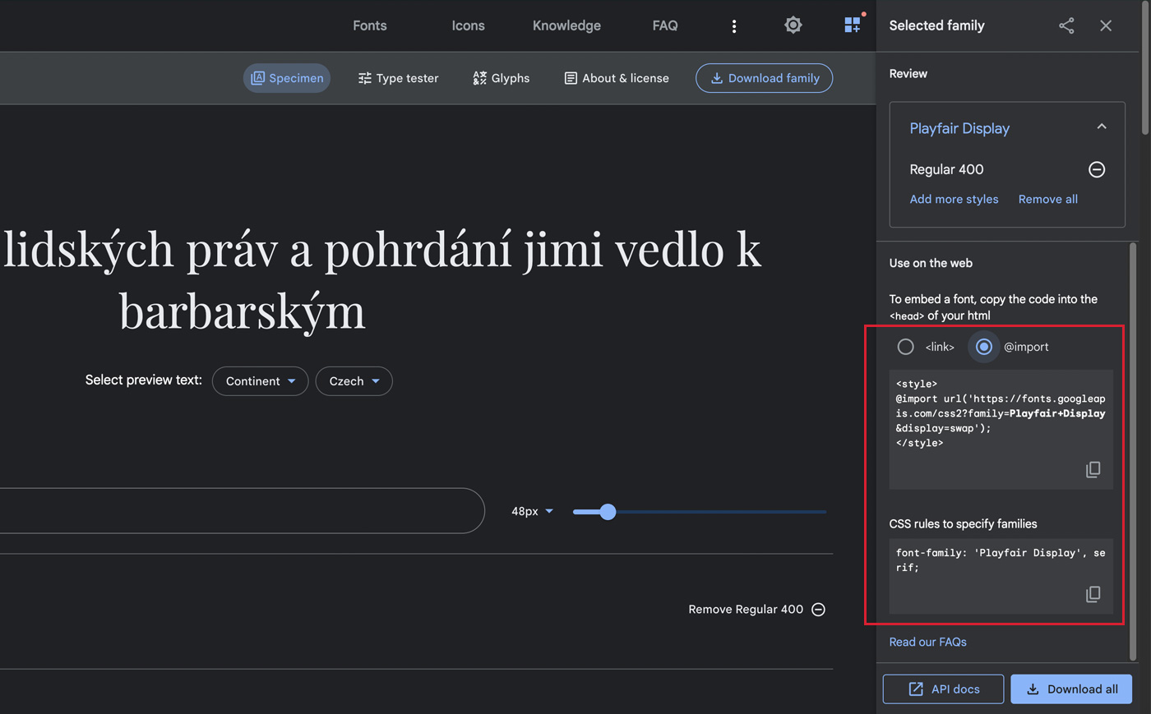Click the font size slider handle
This screenshot has height=714, width=1151.
pyautogui.click(x=608, y=512)
